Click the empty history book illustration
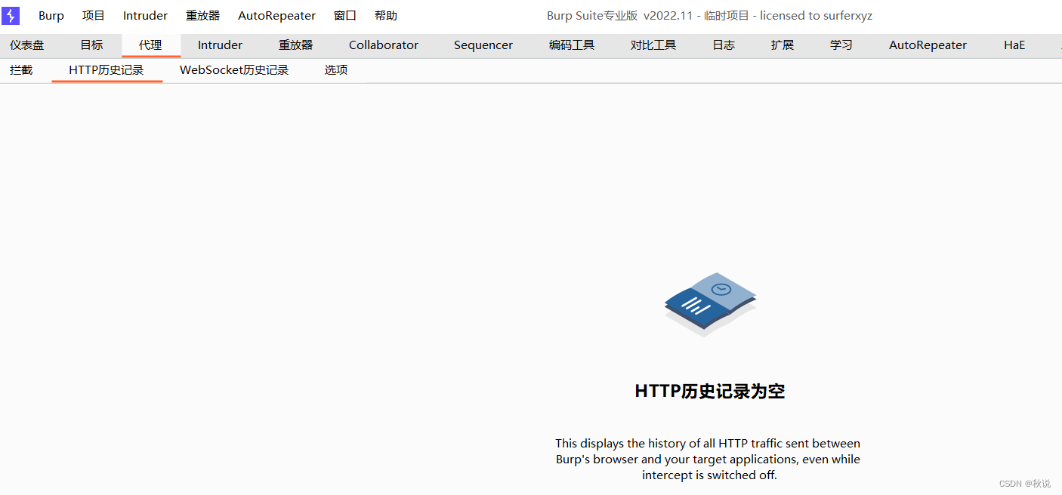The width and height of the screenshot is (1062, 495). [710, 304]
